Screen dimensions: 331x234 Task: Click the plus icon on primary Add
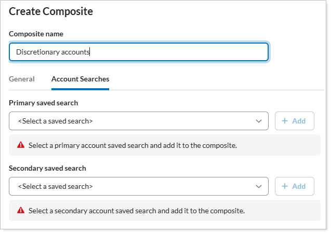[x=284, y=121]
